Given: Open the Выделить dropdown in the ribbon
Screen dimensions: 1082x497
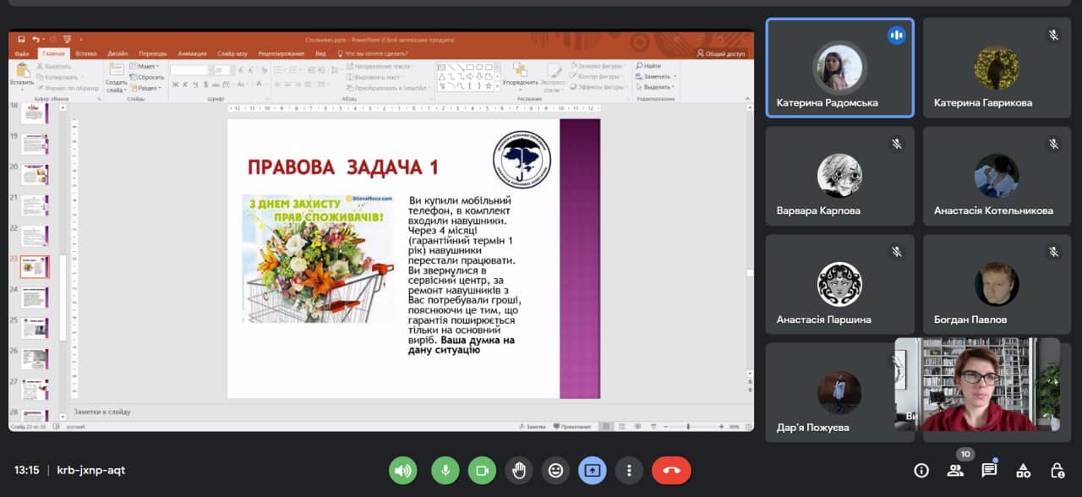Looking at the screenshot, I should (657, 87).
